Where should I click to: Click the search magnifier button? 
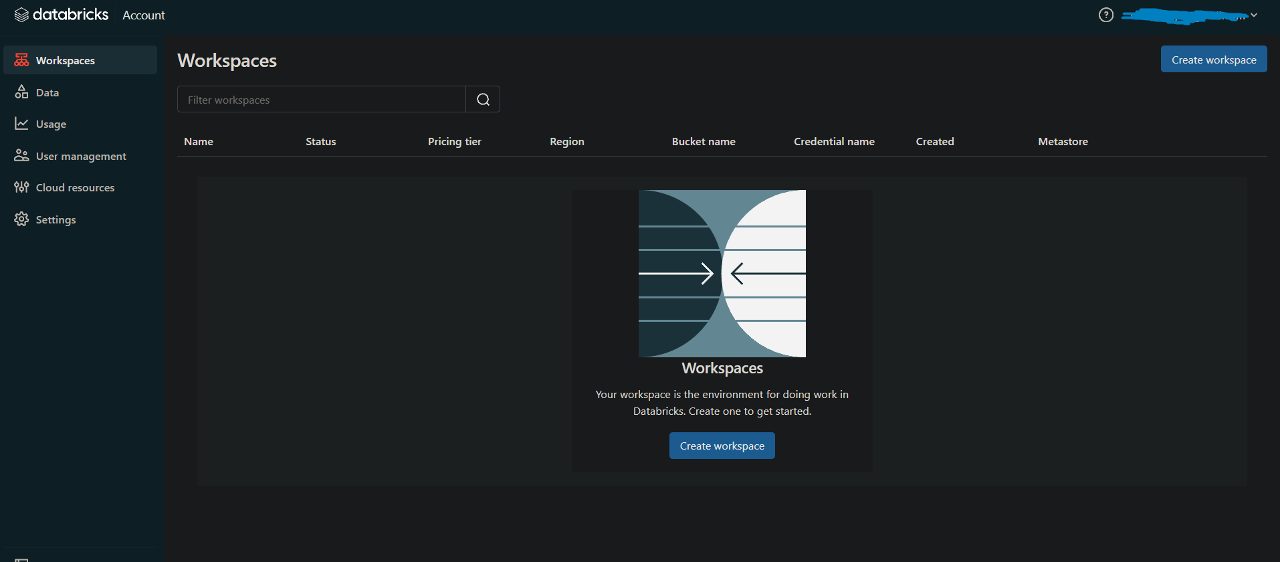click(x=483, y=100)
